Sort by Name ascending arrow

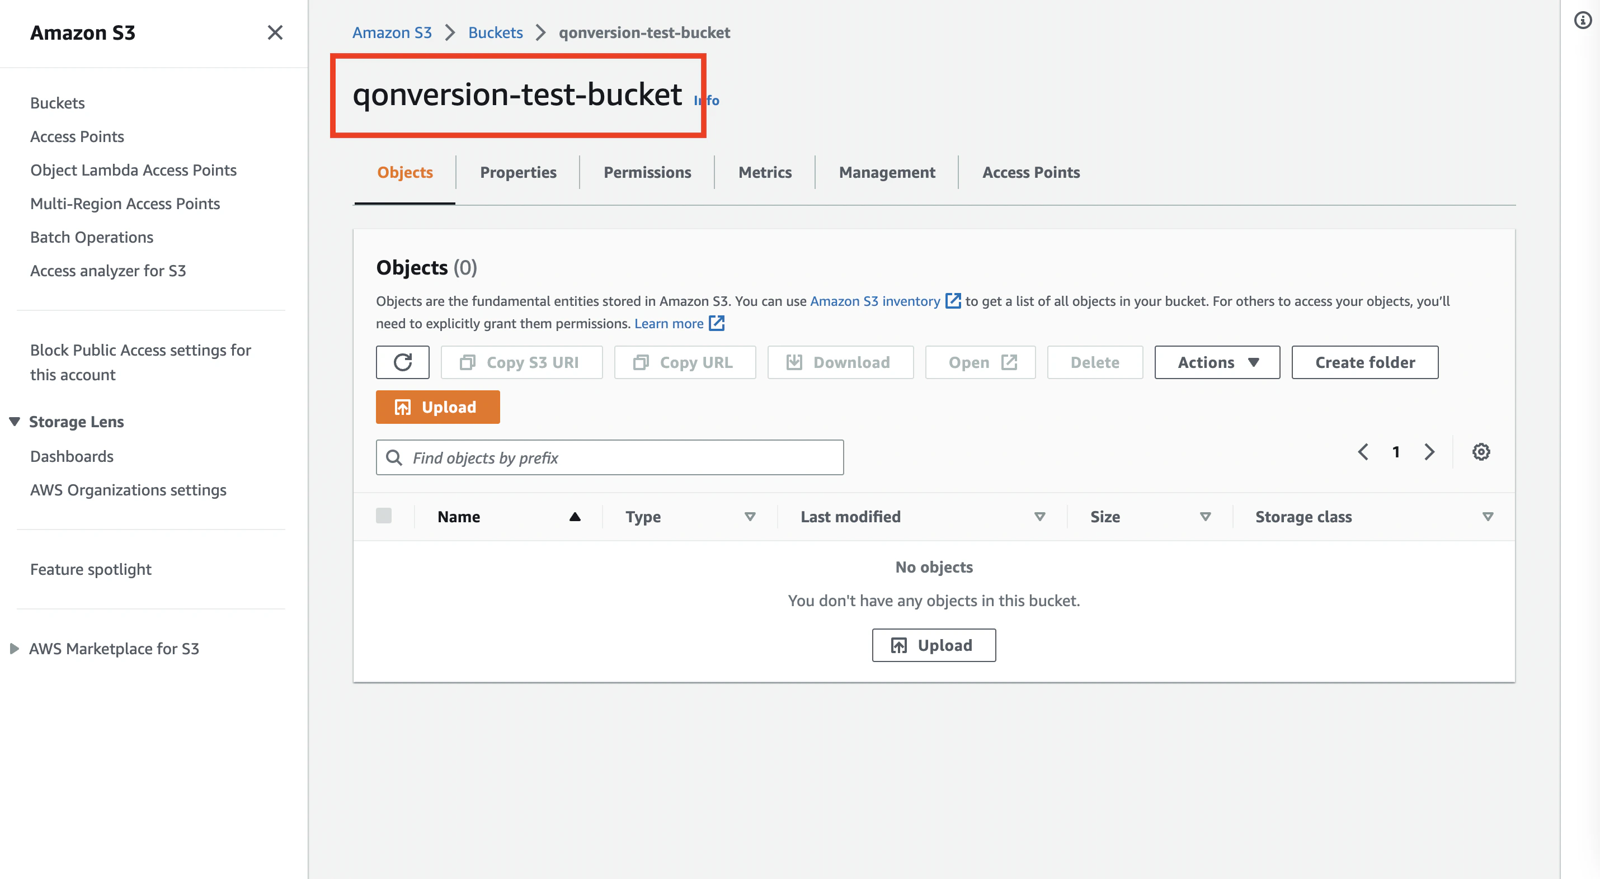[575, 517]
